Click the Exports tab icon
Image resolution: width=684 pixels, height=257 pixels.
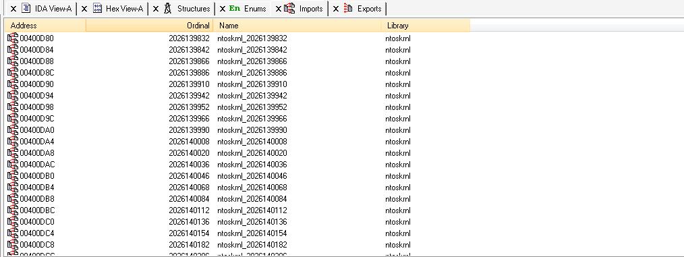click(x=348, y=8)
